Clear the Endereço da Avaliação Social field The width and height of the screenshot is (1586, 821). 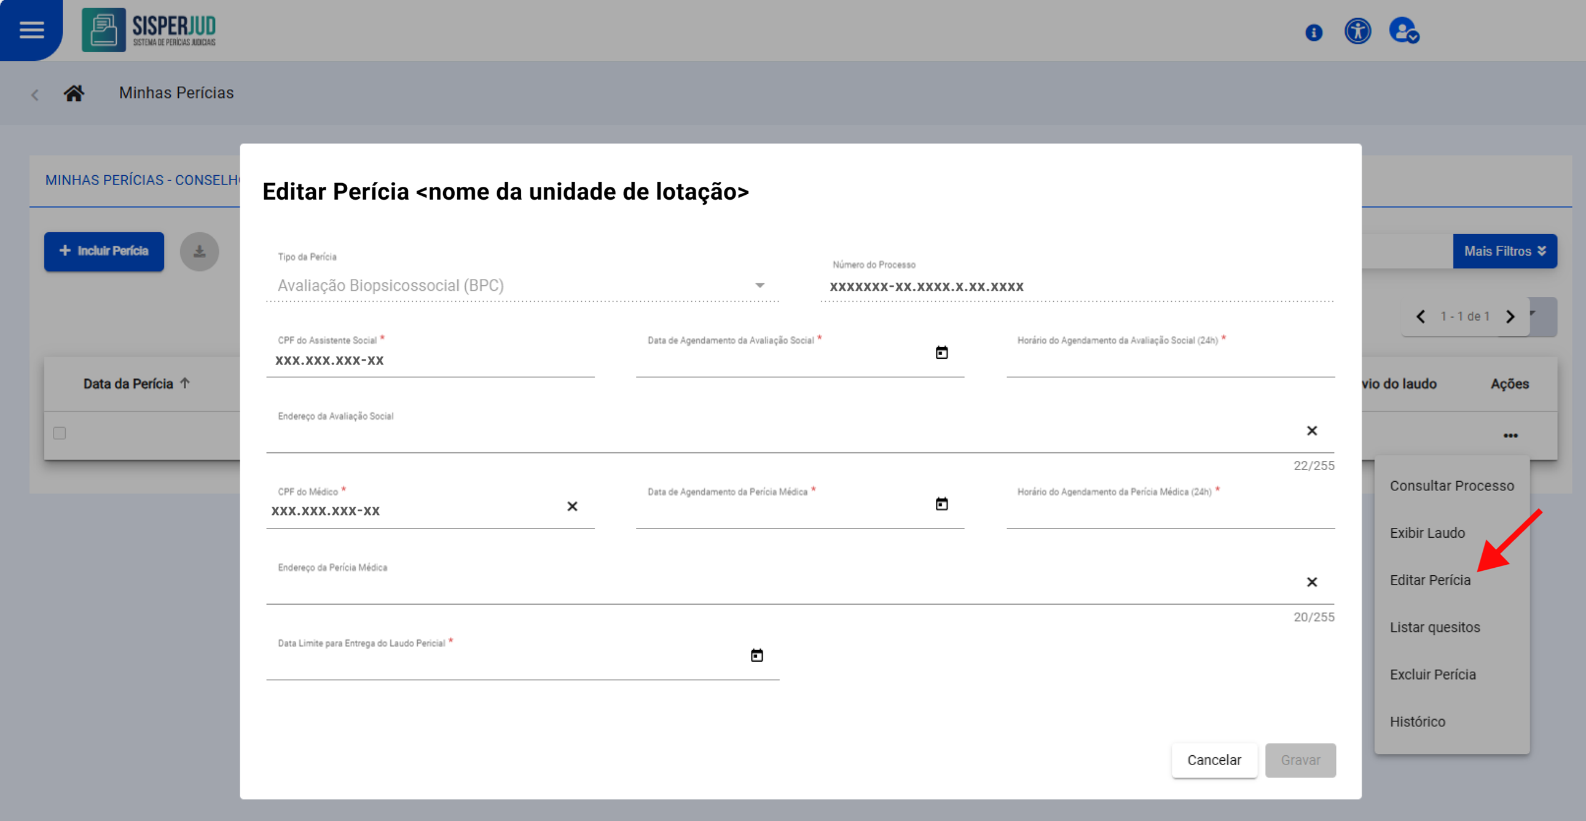1311,431
